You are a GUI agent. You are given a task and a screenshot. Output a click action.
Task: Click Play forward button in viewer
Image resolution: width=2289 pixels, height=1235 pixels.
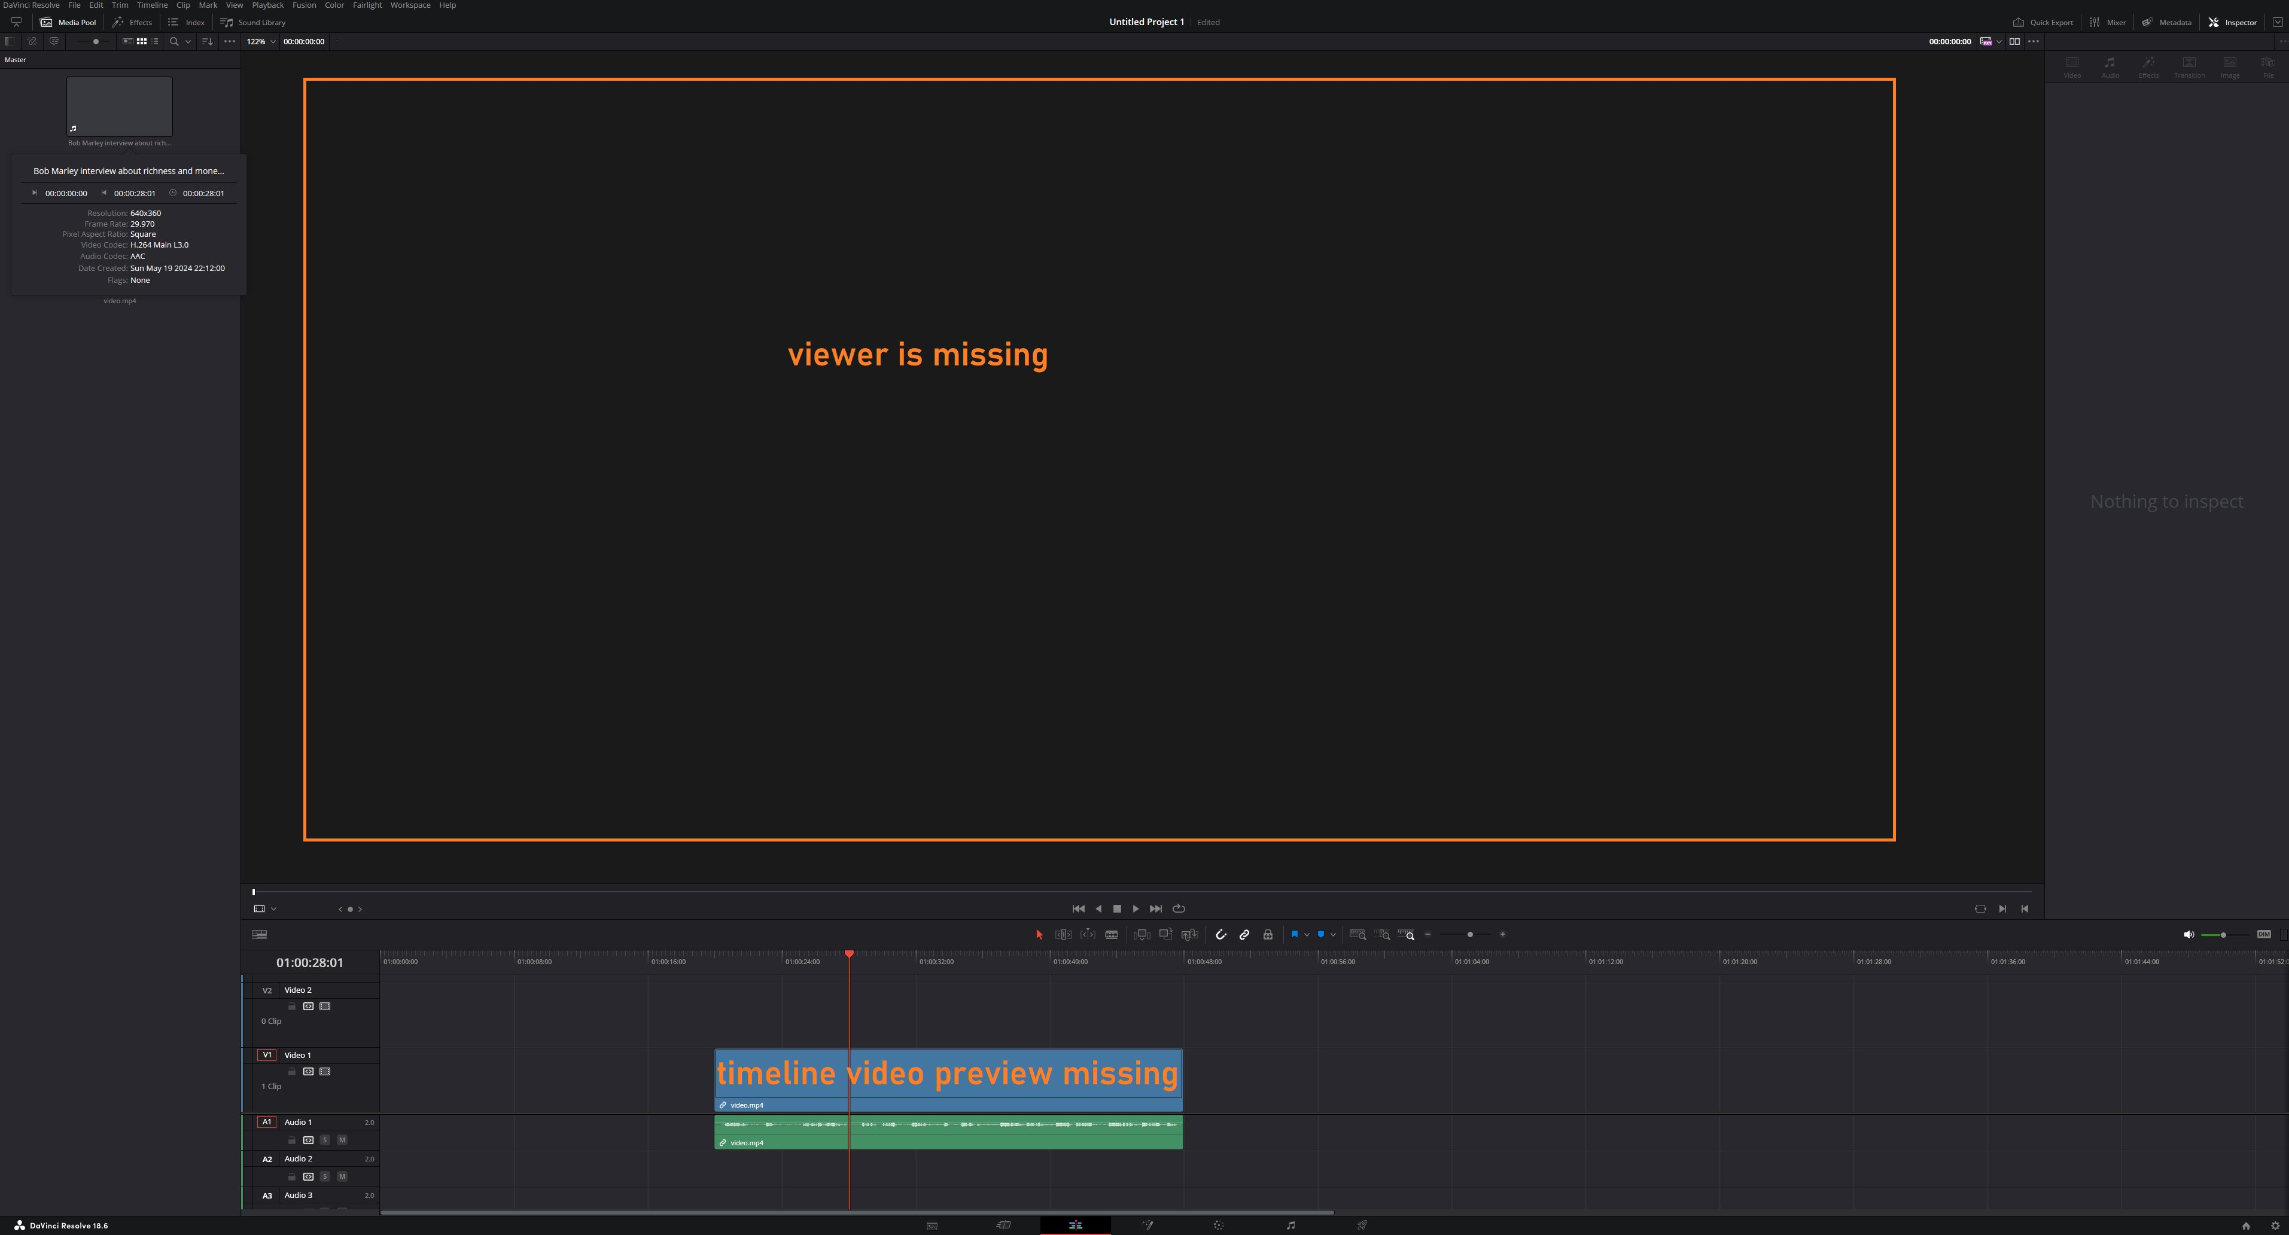[1136, 909]
